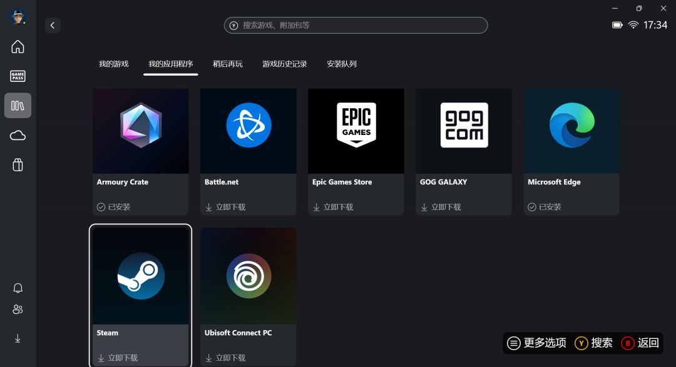Image resolution: width=676 pixels, height=367 pixels.
Task: Open the downloads arrow icon in sidebar
Action: pyautogui.click(x=18, y=339)
